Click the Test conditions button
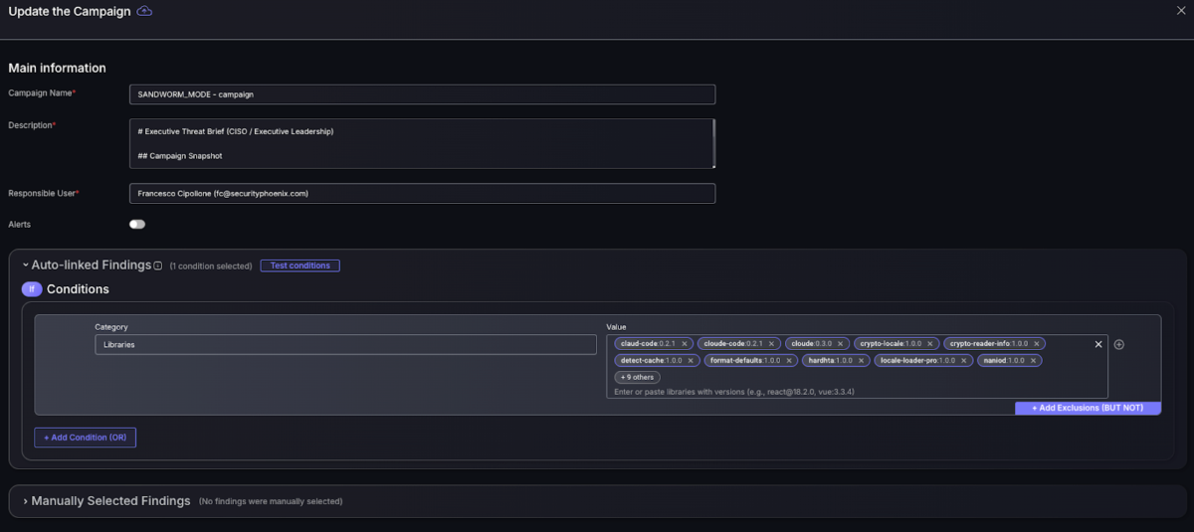This screenshot has width=1194, height=532. tap(300, 266)
